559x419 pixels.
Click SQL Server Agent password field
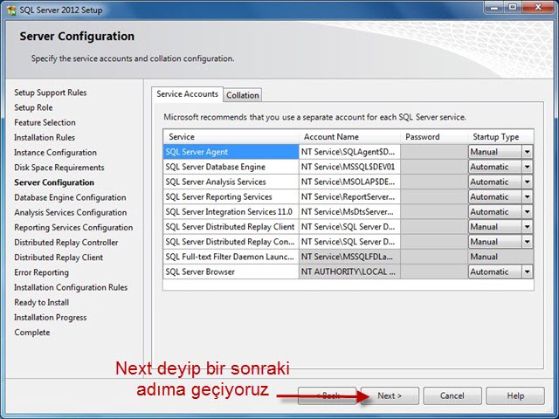coord(433,152)
